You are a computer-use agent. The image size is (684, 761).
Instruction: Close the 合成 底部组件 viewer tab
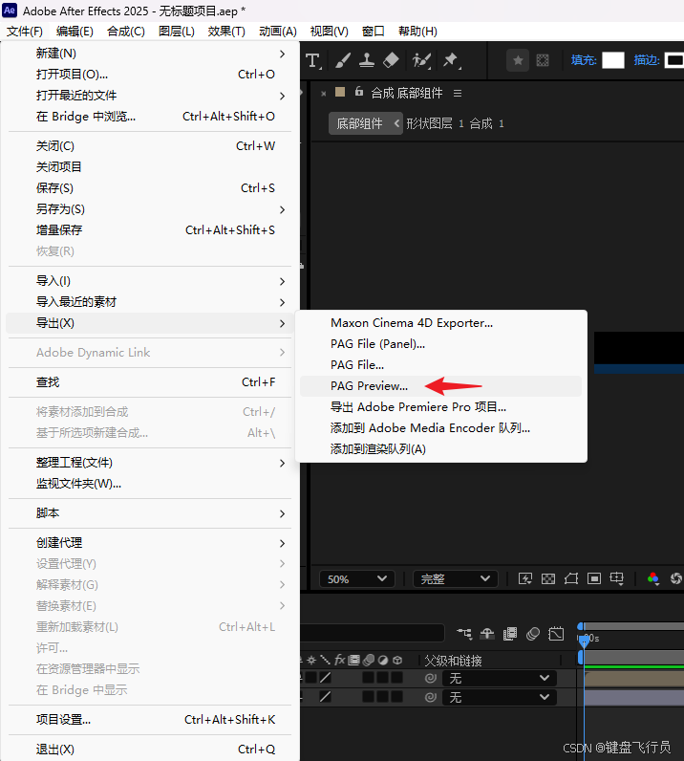(x=324, y=94)
